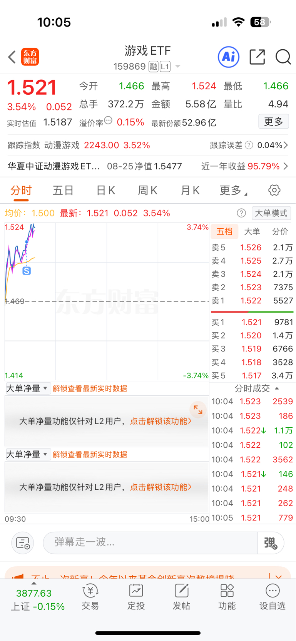Tap the 买5 1.517 row
Viewport: 296px width, 641px height.
[x=252, y=375]
